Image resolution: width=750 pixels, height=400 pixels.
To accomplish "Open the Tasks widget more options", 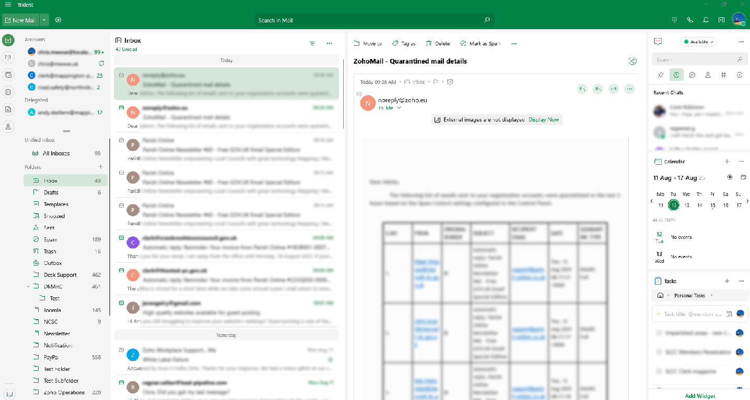I will [x=741, y=281].
